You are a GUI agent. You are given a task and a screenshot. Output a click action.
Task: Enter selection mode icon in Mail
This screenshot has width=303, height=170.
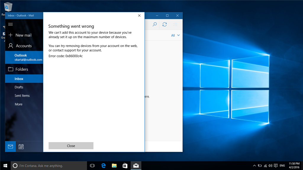pos(175,24)
